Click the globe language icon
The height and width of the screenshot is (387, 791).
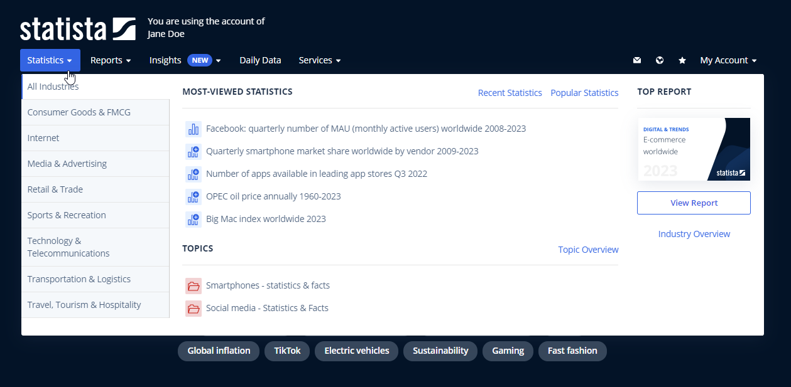click(x=660, y=60)
